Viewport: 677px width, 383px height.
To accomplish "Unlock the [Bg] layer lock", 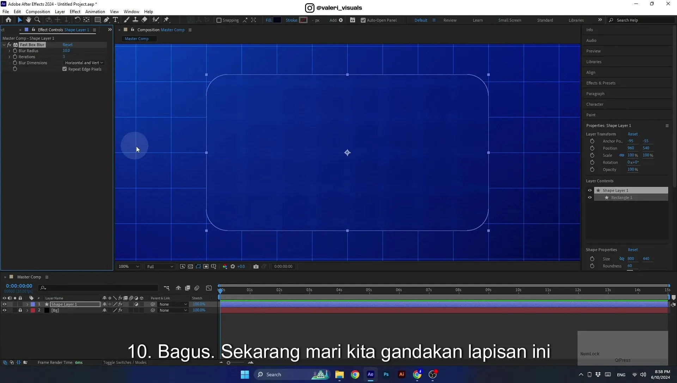I will (20, 310).
